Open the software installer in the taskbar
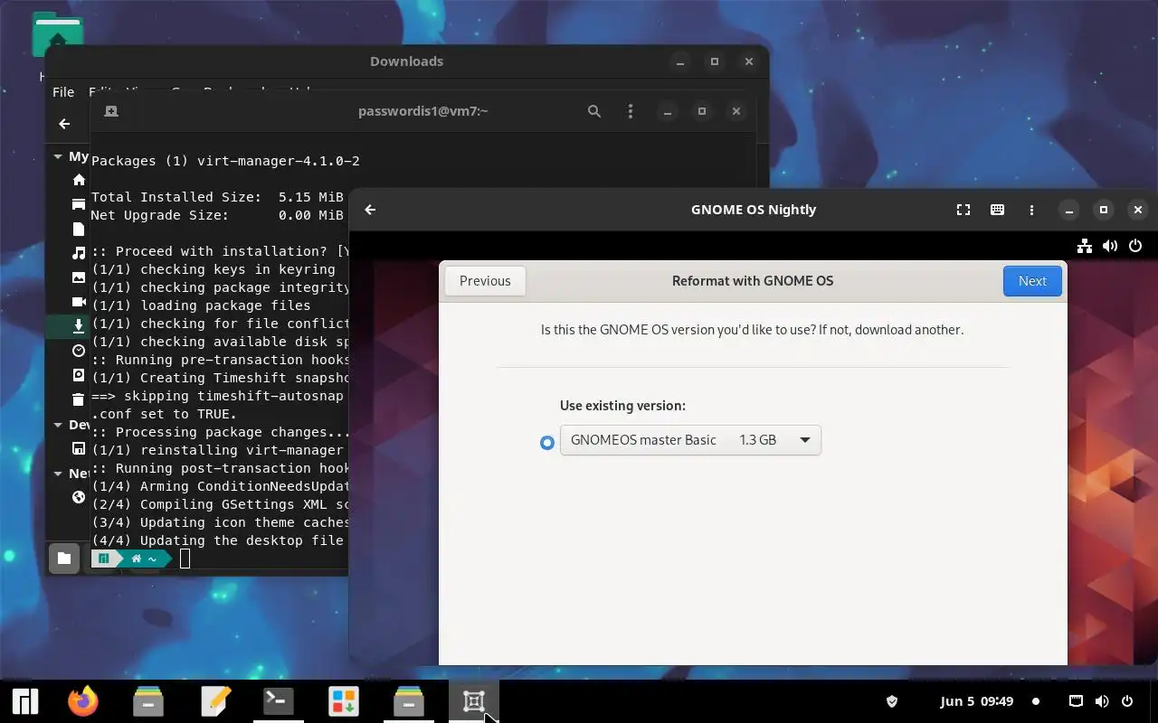The height and width of the screenshot is (723, 1158). click(344, 701)
